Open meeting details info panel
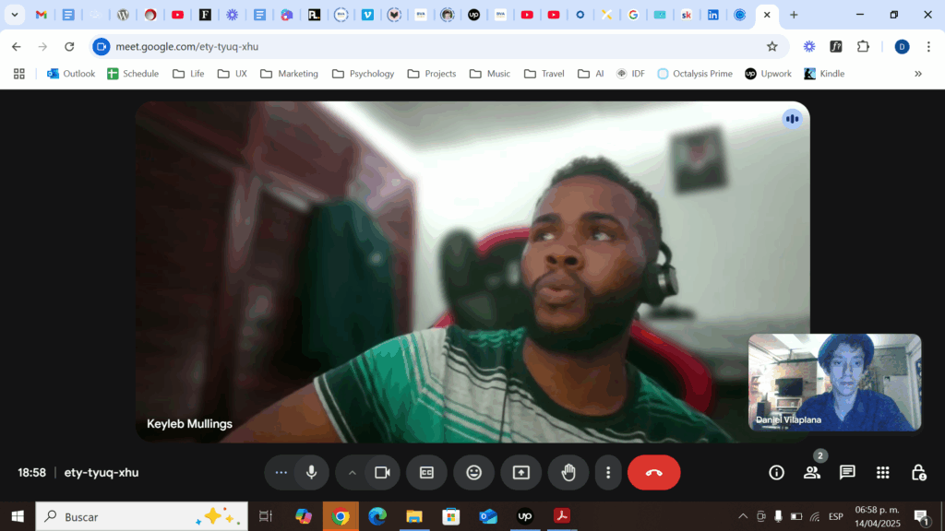 pyautogui.click(x=776, y=473)
